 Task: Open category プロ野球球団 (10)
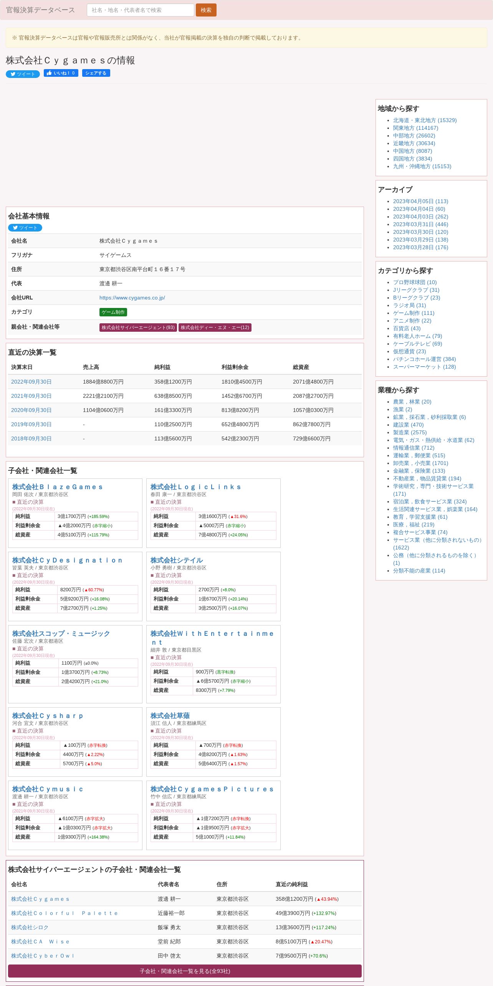pyautogui.click(x=415, y=282)
